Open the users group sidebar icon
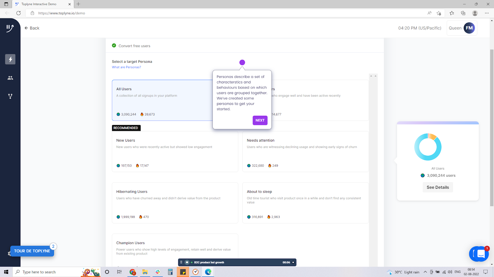494x277 pixels. pyautogui.click(x=10, y=78)
